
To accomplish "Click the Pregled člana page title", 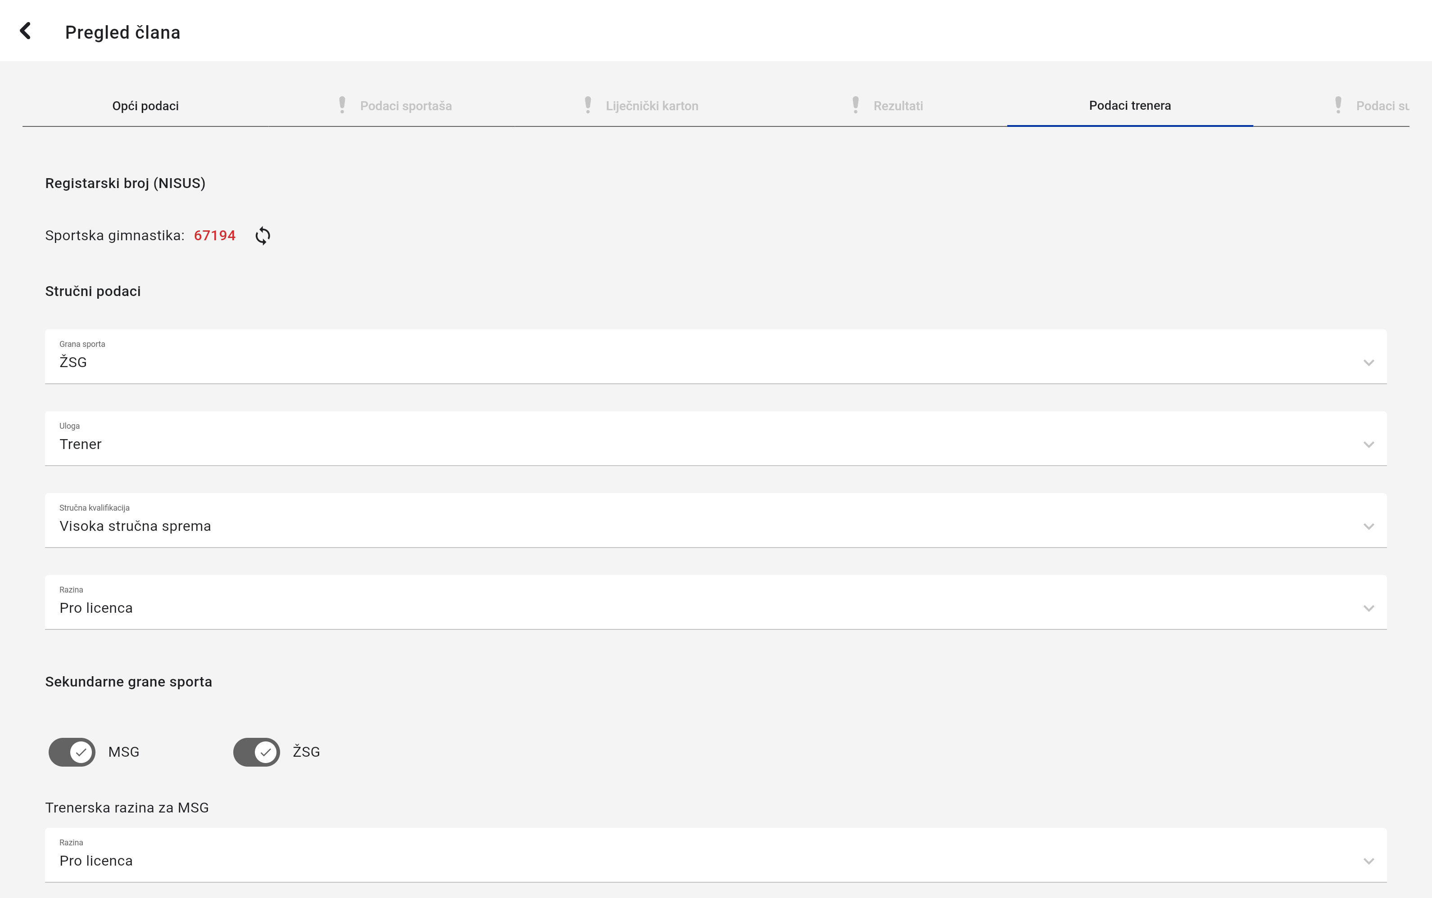I will (122, 32).
